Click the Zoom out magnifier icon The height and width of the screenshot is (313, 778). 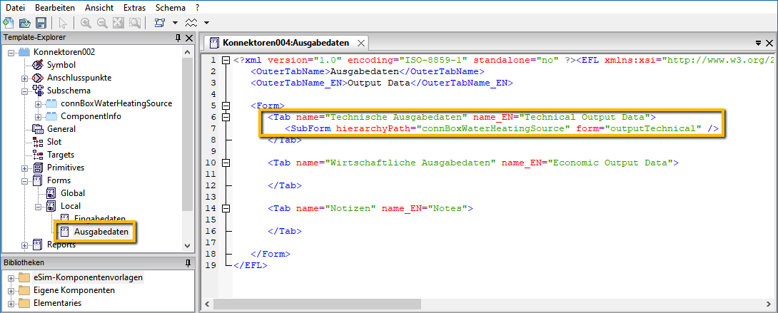point(102,22)
